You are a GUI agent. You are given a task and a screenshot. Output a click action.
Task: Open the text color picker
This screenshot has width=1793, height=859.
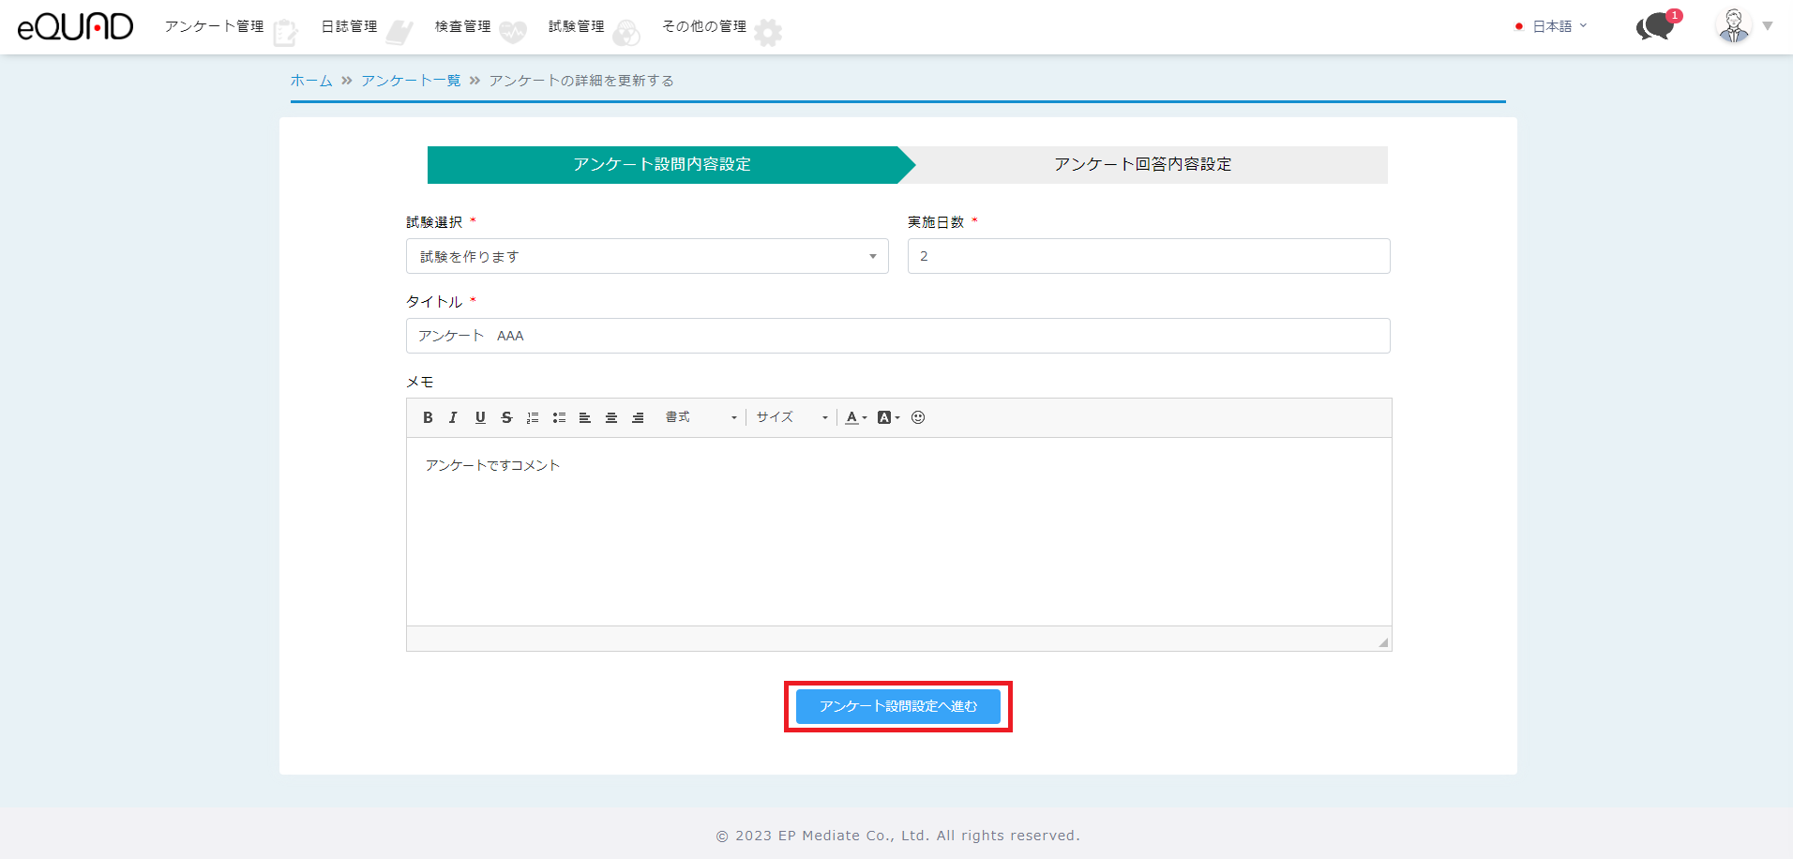(x=856, y=418)
